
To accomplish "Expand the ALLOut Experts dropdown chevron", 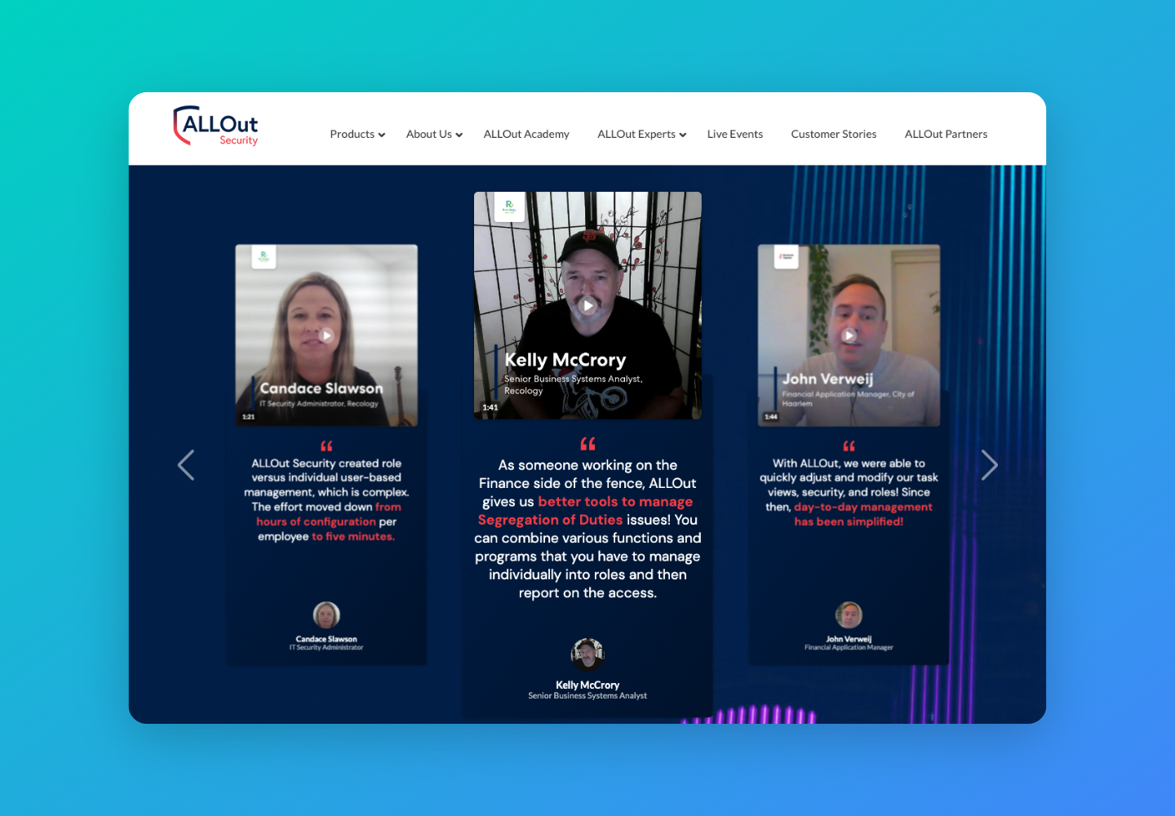I will tap(683, 135).
